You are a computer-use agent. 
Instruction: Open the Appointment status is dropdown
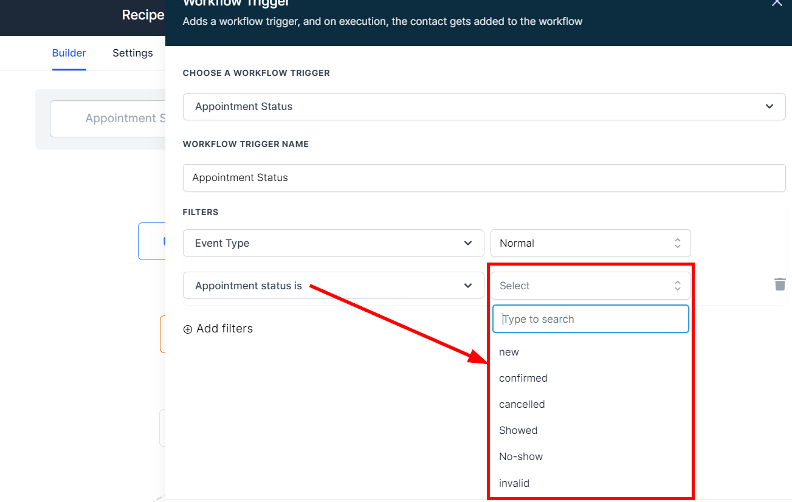(333, 286)
